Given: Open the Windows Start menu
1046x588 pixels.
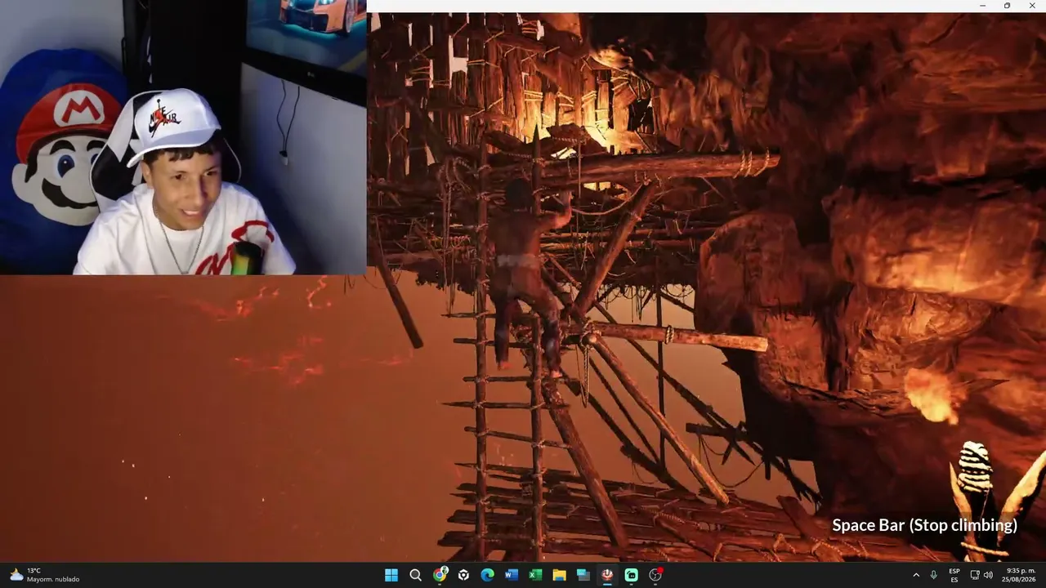Looking at the screenshot, I should point(391,575).
